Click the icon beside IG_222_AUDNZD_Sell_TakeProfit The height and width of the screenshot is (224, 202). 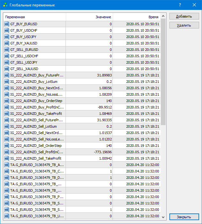click(x=7, y=158)
